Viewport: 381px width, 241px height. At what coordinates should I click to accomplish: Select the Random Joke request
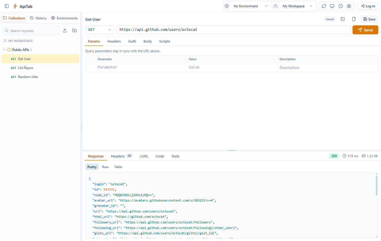pyautogui.click(x=40, y=77)
